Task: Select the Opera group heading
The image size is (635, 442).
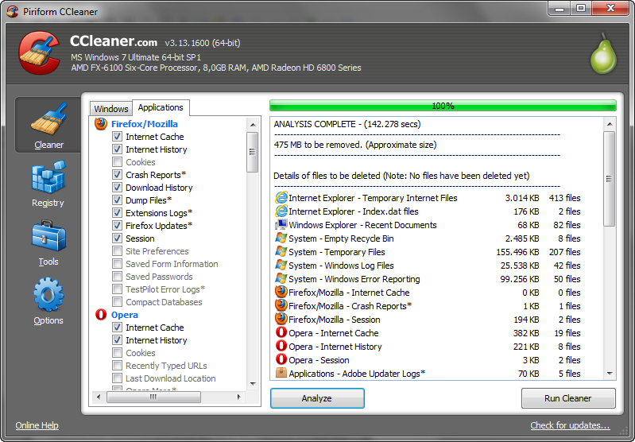Action: [x=124, y=315]
